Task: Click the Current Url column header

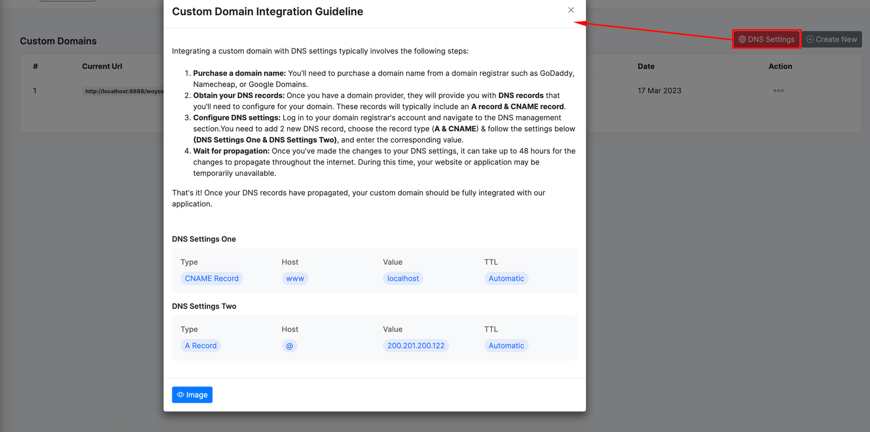Action: tap(102, 66)
